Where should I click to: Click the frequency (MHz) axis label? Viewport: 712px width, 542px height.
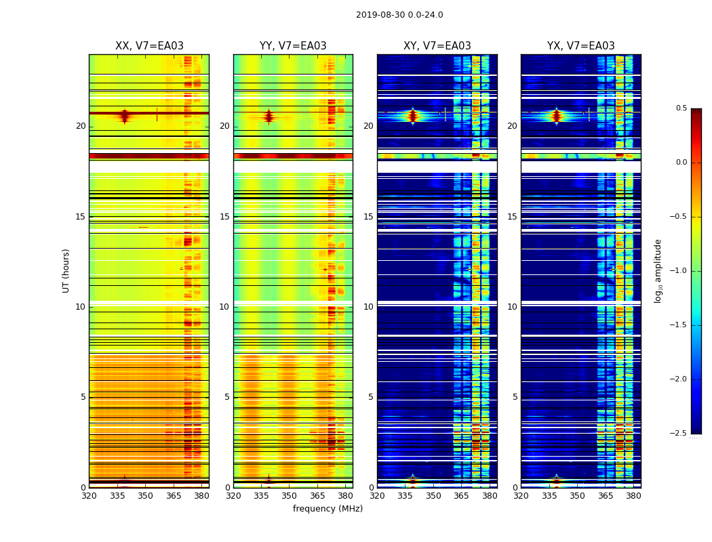(328, 508)
